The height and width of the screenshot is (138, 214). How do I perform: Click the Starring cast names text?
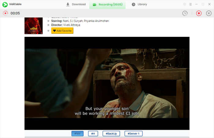click(x=86, y=21)
